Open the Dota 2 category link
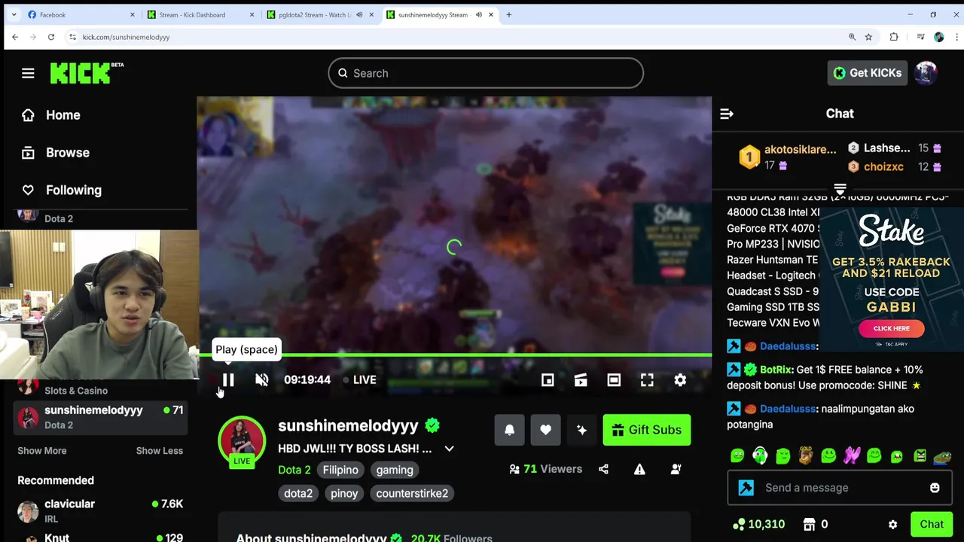This screenshot has width=964, height=542. click(294, 470)
